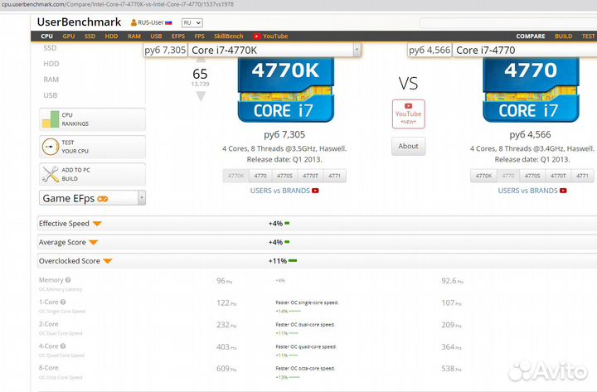Click the Memory row label
The height and width of the screenshot is (392, 597).
click(51, 280)
